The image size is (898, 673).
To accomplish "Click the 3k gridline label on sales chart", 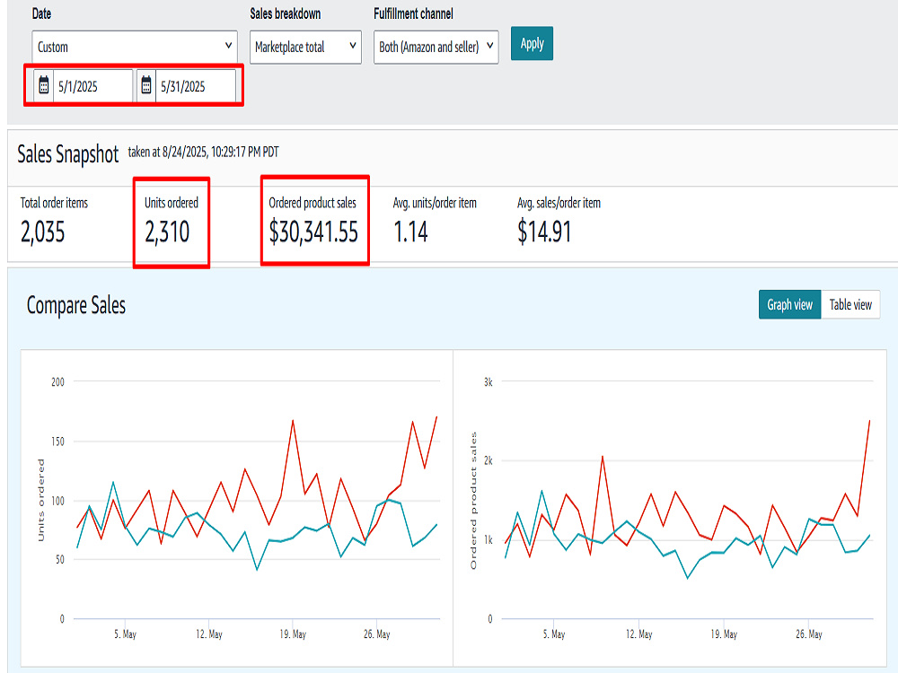I will coord(488,381).
